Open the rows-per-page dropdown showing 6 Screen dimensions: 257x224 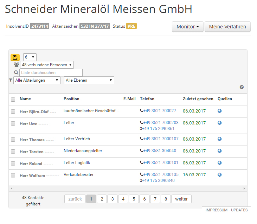30,57
